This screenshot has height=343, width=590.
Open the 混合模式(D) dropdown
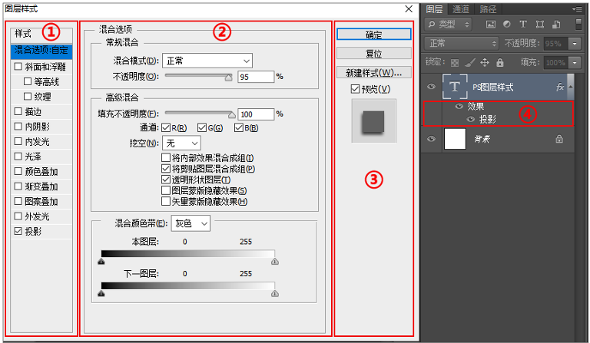[207, 61]
